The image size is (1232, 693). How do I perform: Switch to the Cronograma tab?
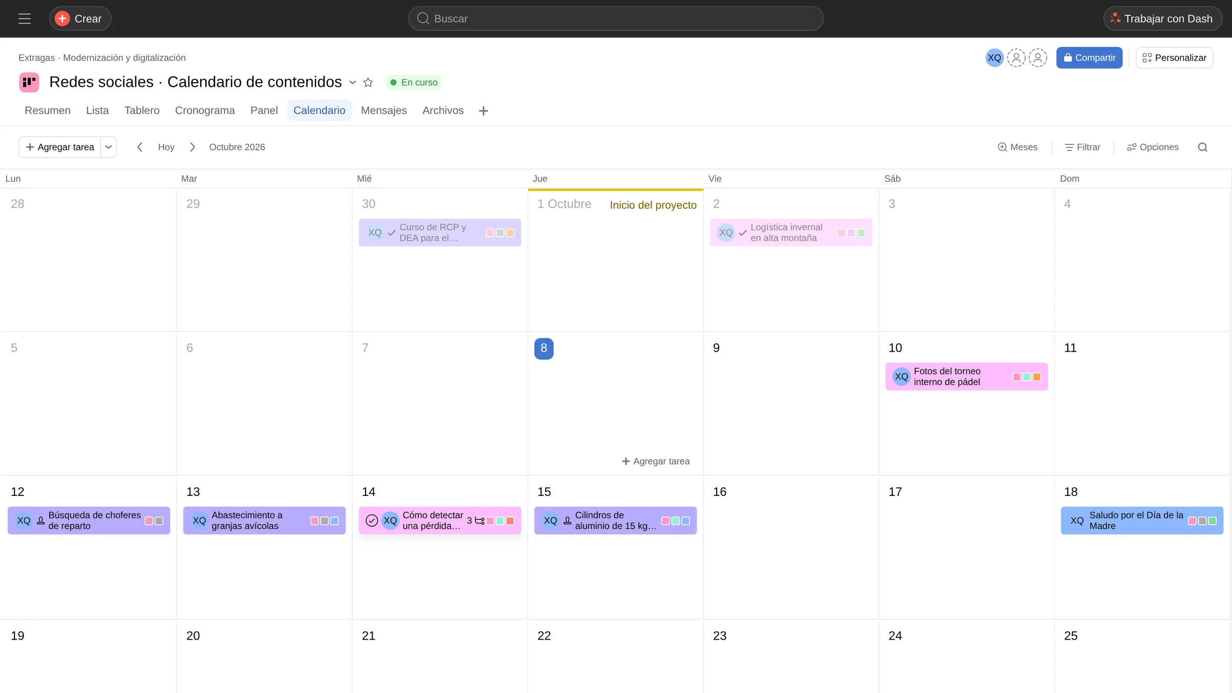point(205,111)
